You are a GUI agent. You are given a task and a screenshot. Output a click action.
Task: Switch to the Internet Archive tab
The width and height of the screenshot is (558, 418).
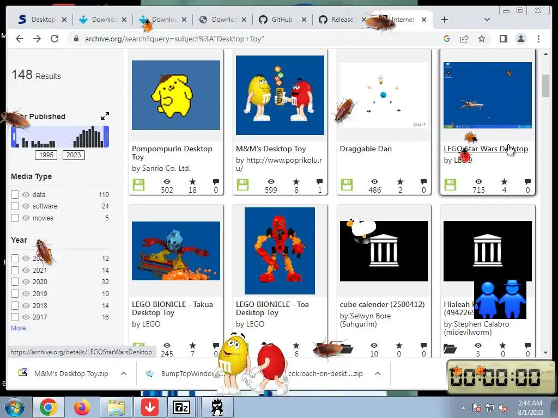pyautogui.click(x=402, y=20)
